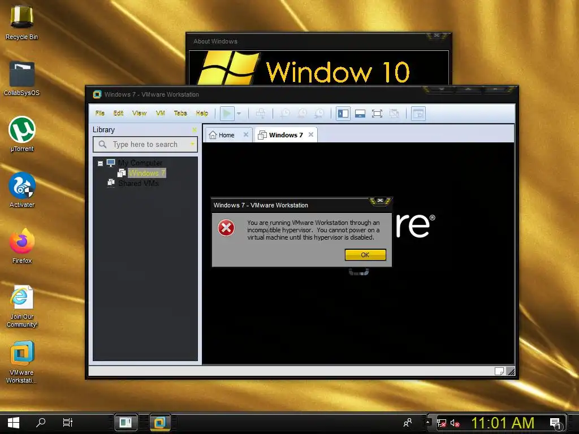Click the resize grip icon in status bar
This screenshot has height=434, width=579.
click(x=511, y=371)
